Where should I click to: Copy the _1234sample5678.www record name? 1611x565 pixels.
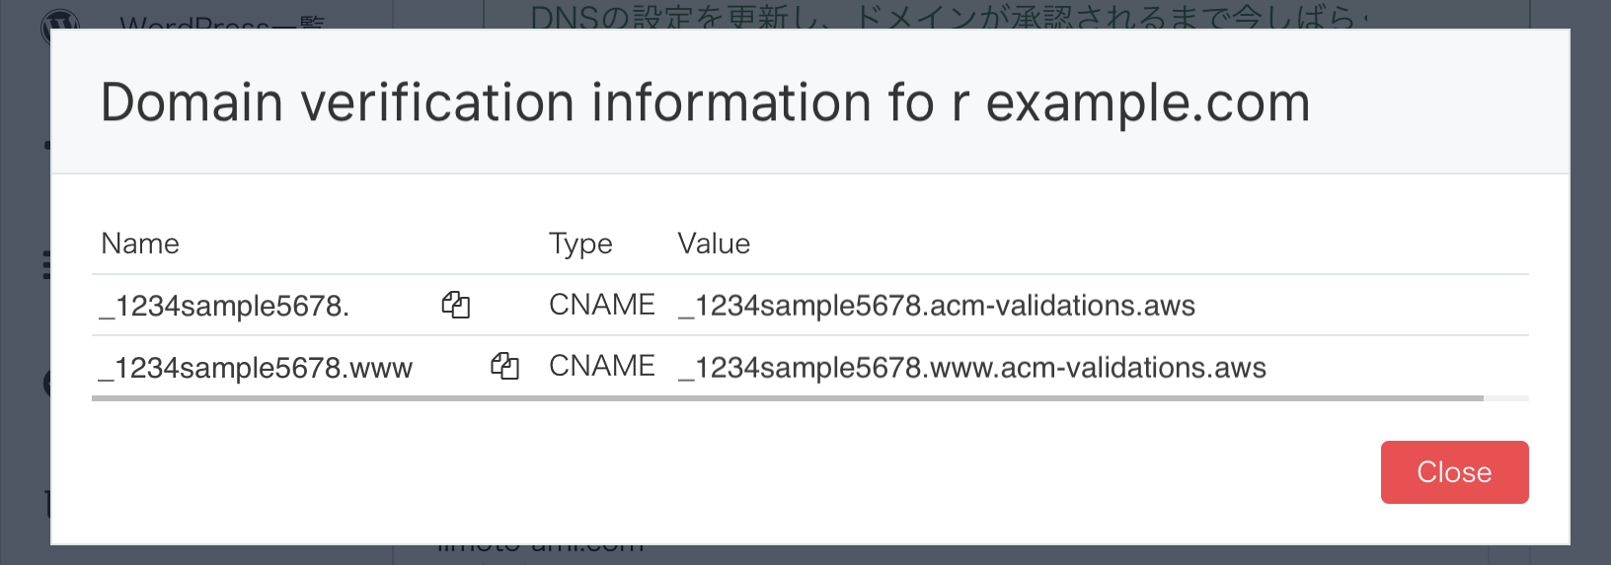pos(504,366)
